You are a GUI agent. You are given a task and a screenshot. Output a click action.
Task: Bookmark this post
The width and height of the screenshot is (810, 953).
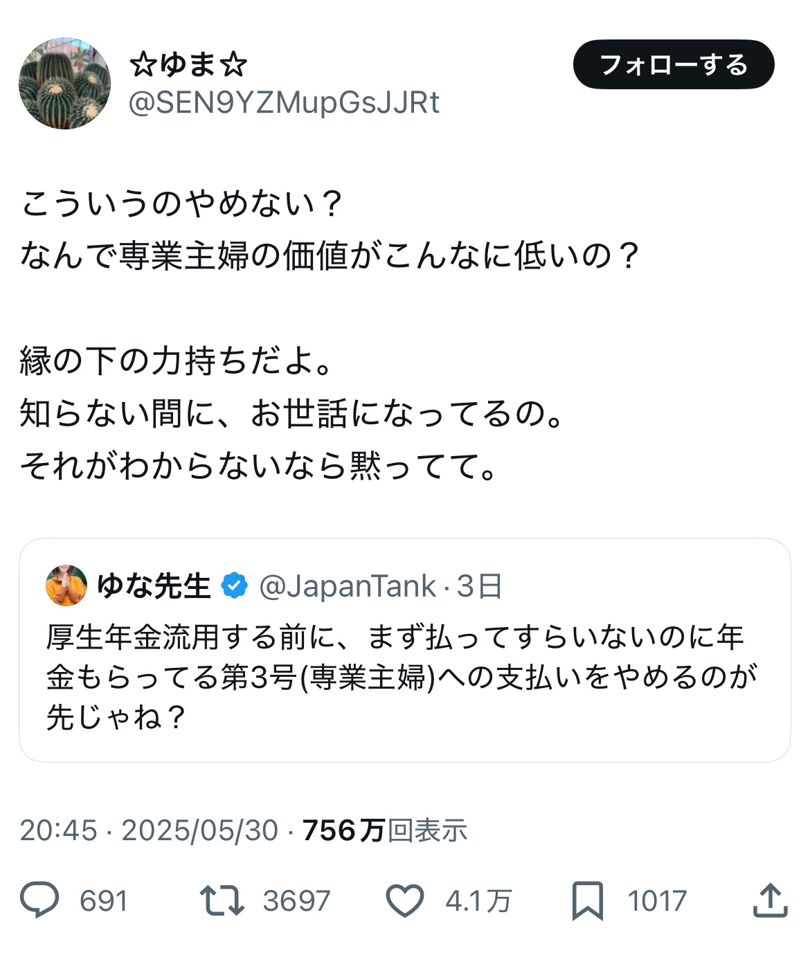(x=588, y=900)
